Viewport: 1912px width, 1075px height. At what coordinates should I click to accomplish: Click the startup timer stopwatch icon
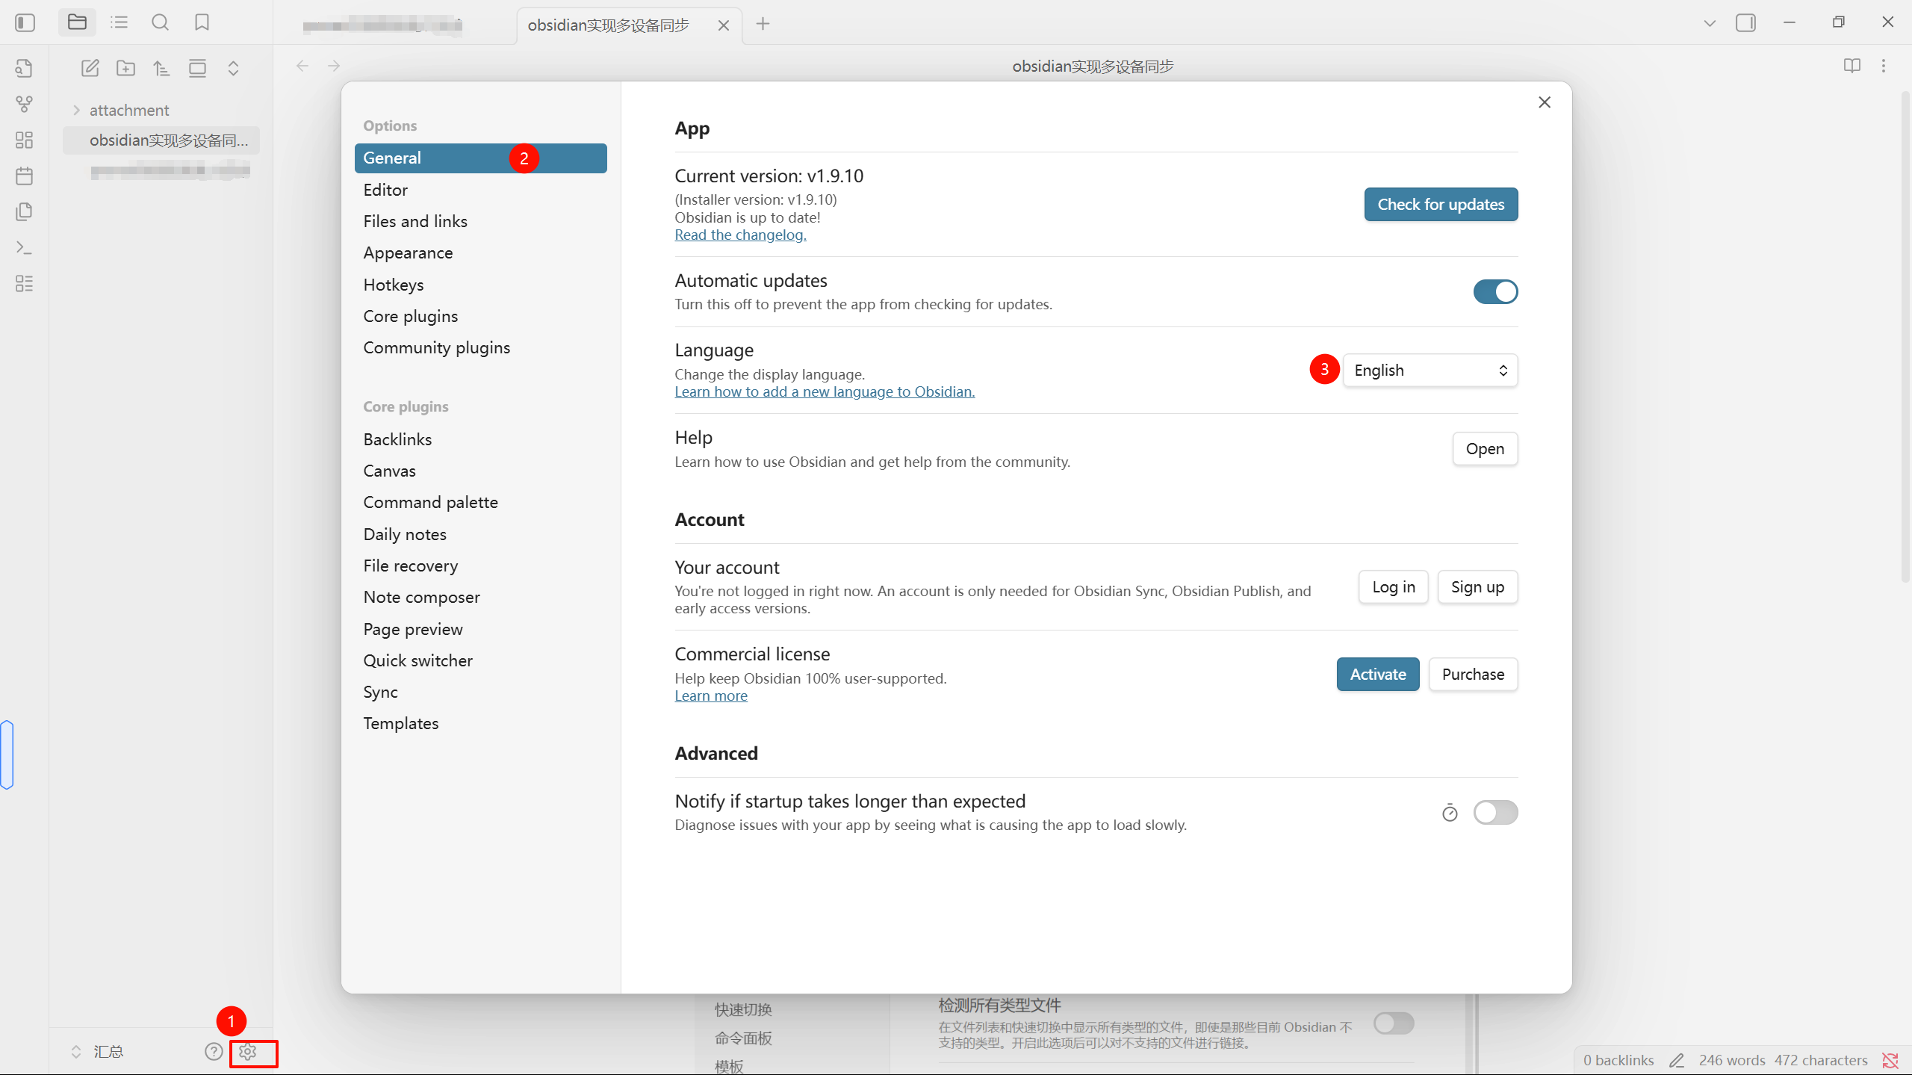1450,813
